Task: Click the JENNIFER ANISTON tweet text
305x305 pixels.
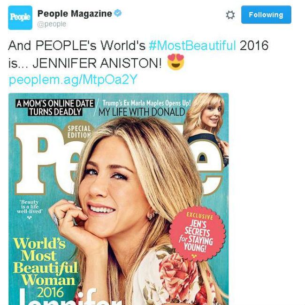Action: [97, 63]
